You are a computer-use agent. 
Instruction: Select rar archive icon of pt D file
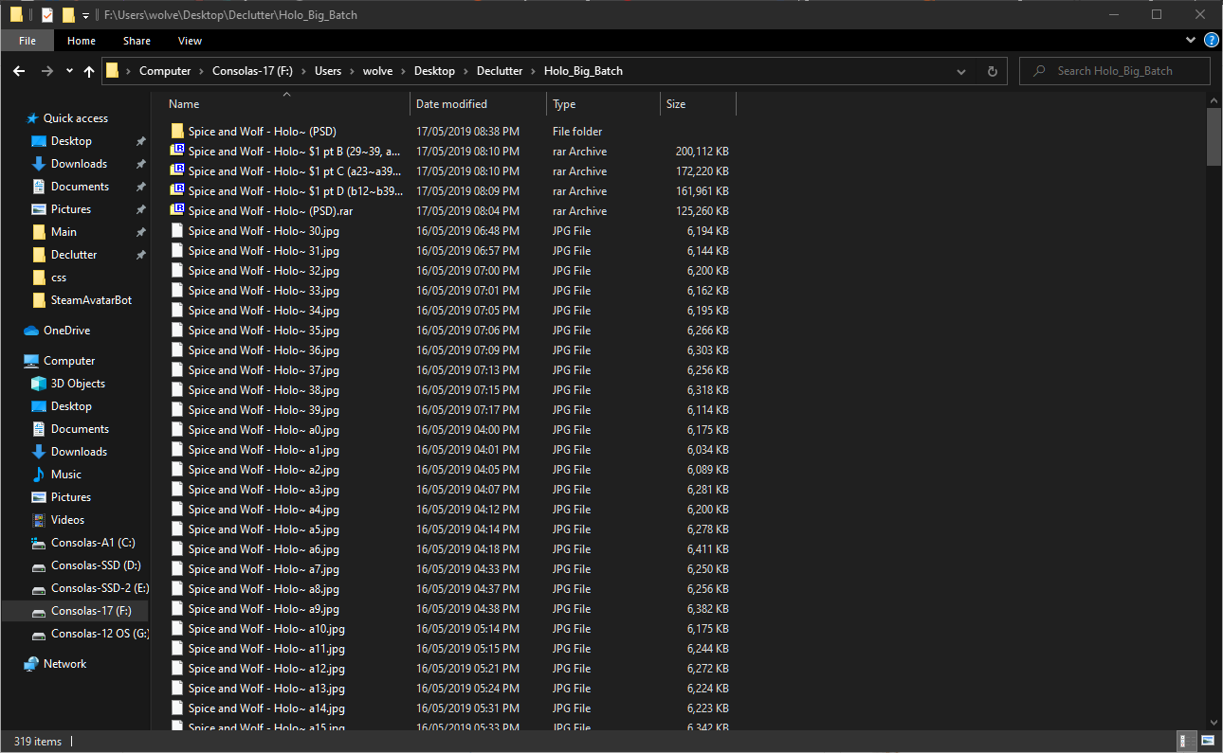(x=176, y=191)
